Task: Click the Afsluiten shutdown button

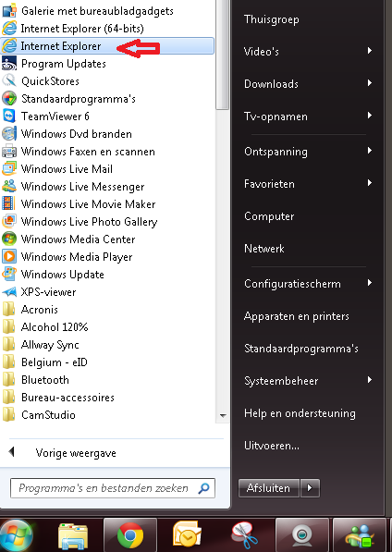Action: point(269,488)
